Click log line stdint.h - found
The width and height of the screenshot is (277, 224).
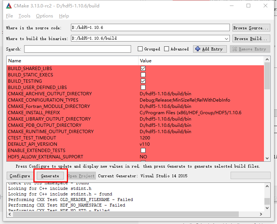pos(60,194)
